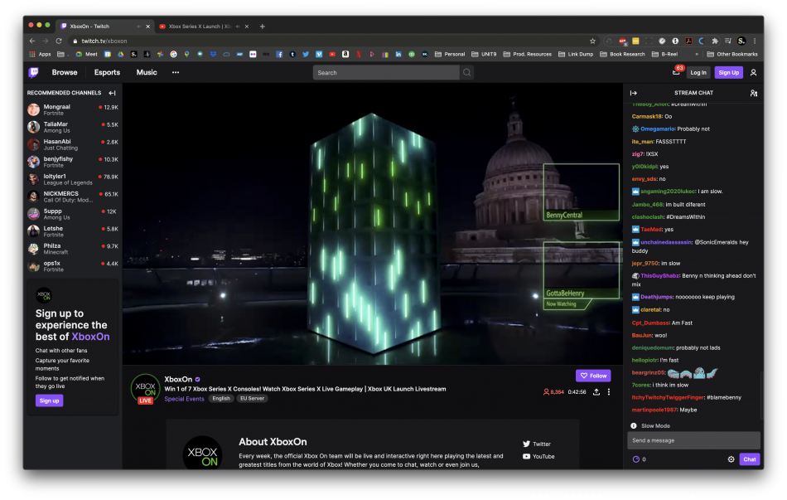This screenshot has width=787, height=500.
Task: Click the purple Chat send button
Action: 750,459
